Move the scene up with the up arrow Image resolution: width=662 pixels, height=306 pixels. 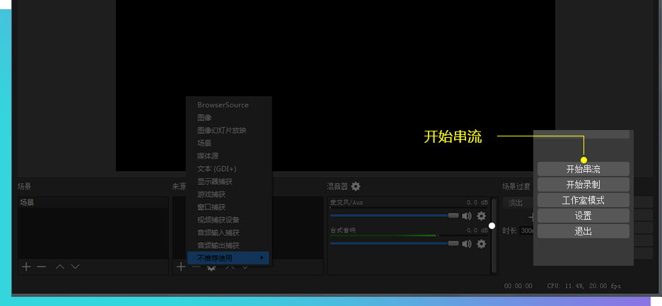click(x=60, y=266)
